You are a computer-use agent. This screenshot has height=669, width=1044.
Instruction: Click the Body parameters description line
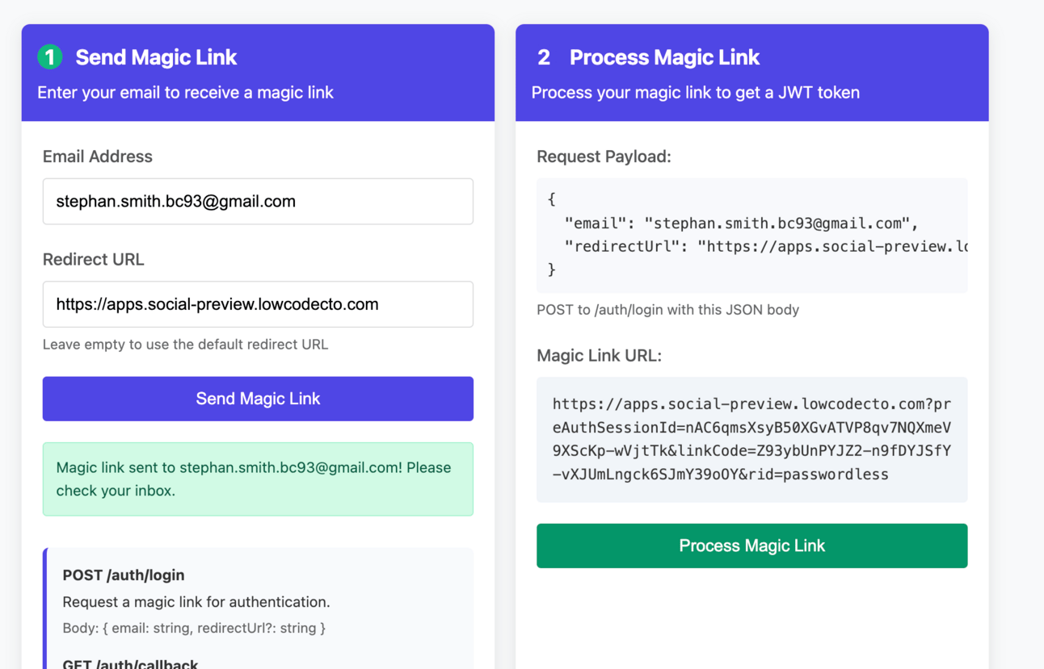(x=194, y=628)
